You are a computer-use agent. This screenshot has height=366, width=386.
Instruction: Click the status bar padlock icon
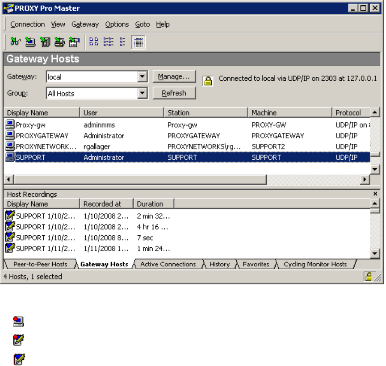(x=369, y=276)
